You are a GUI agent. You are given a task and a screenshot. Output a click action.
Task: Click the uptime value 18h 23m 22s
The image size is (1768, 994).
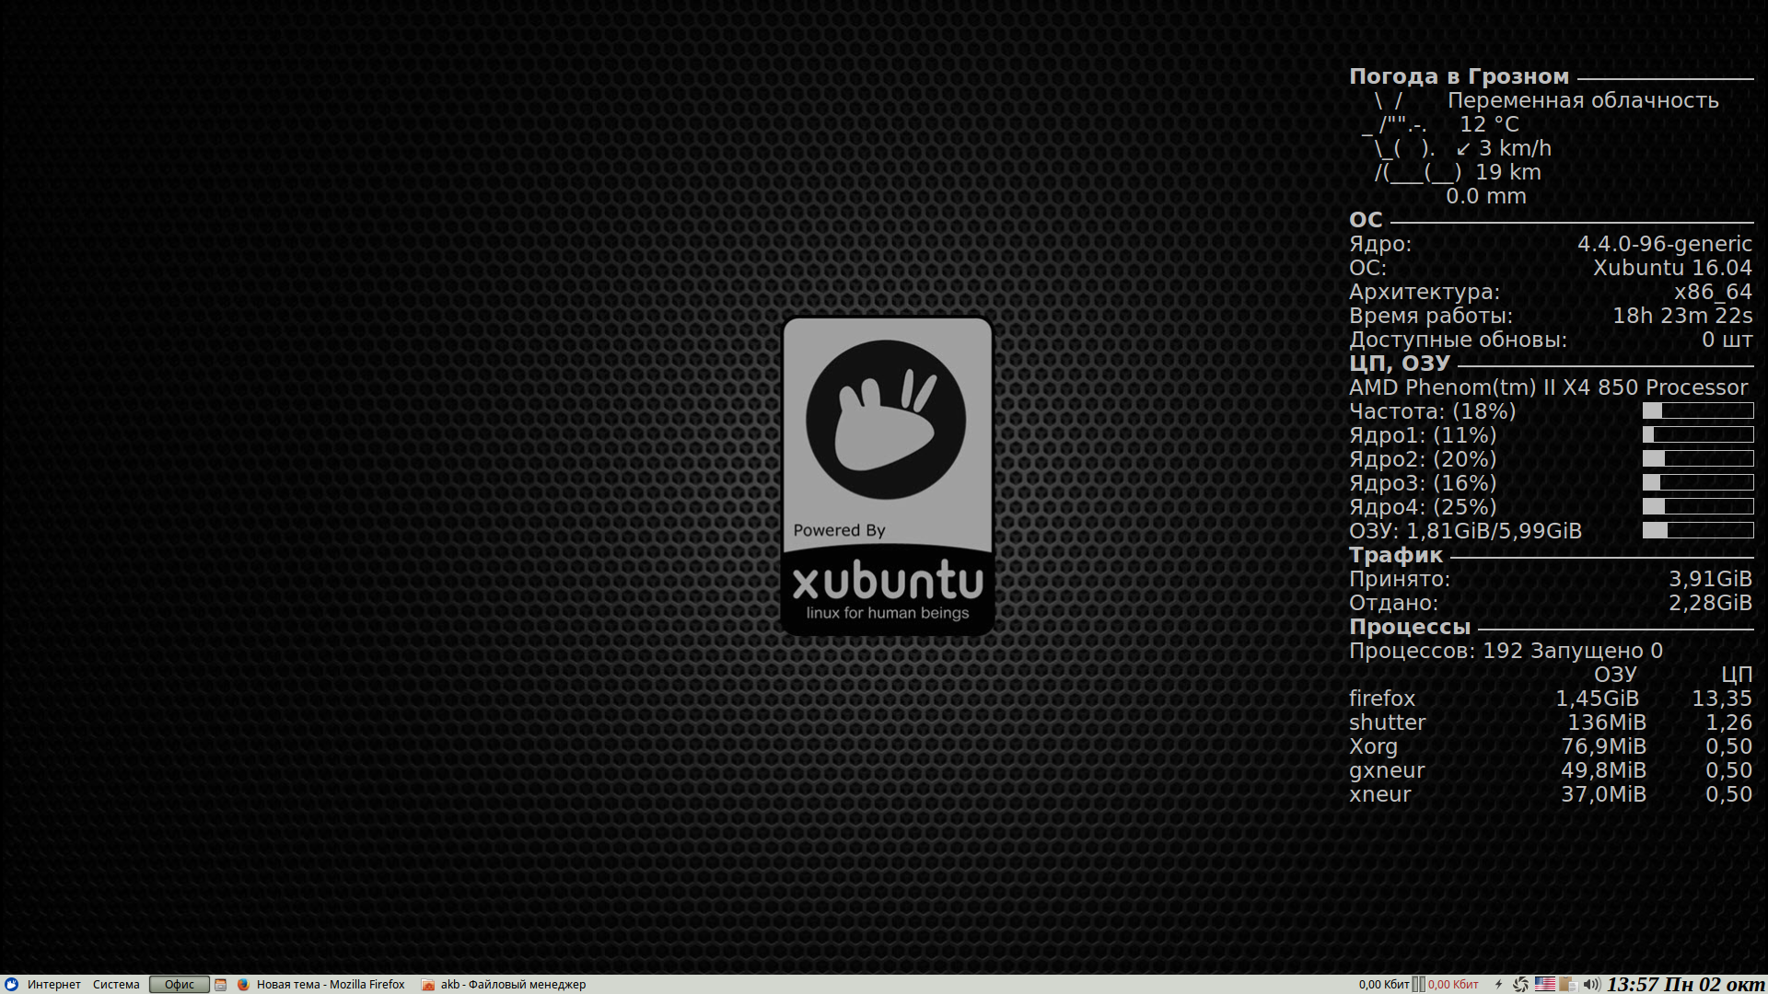1682,316
